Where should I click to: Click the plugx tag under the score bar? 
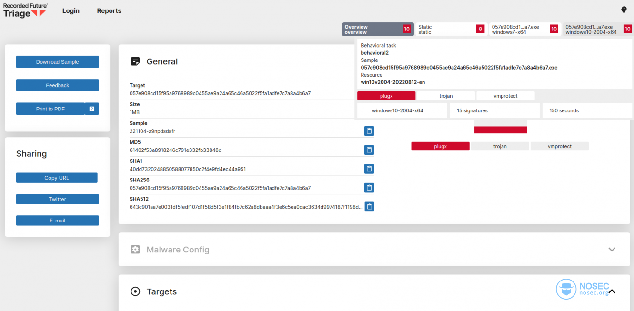coord(441,146)
